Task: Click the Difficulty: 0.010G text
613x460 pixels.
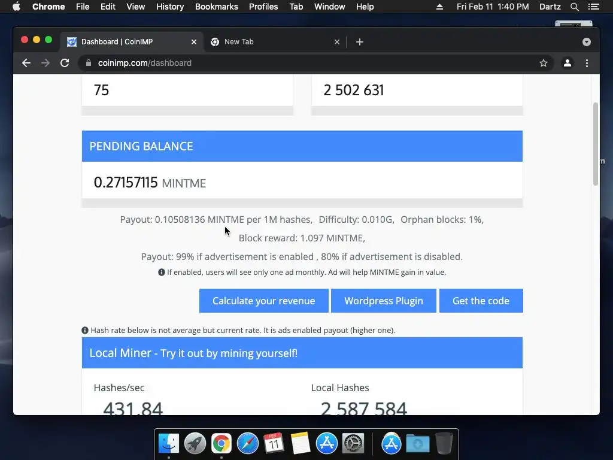Action: (x=357, y=219)
